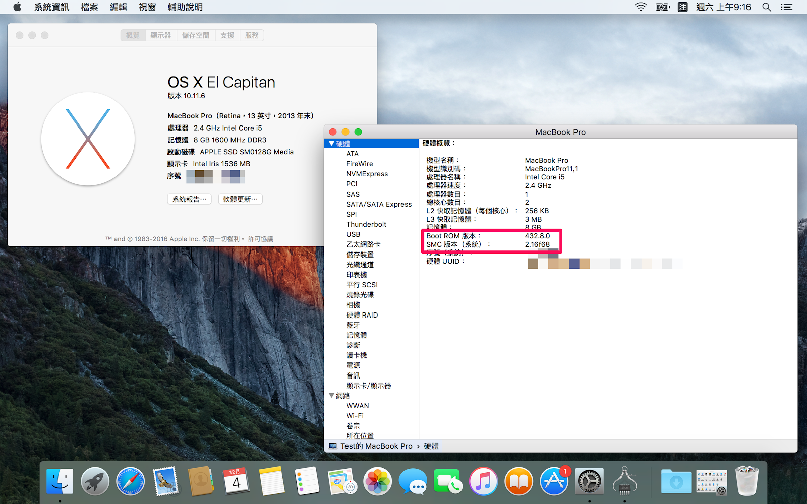This screenshot has width=807, height=504.
Task: Click 硬體 segment in bottom path bar
Action: pos(431,446)
